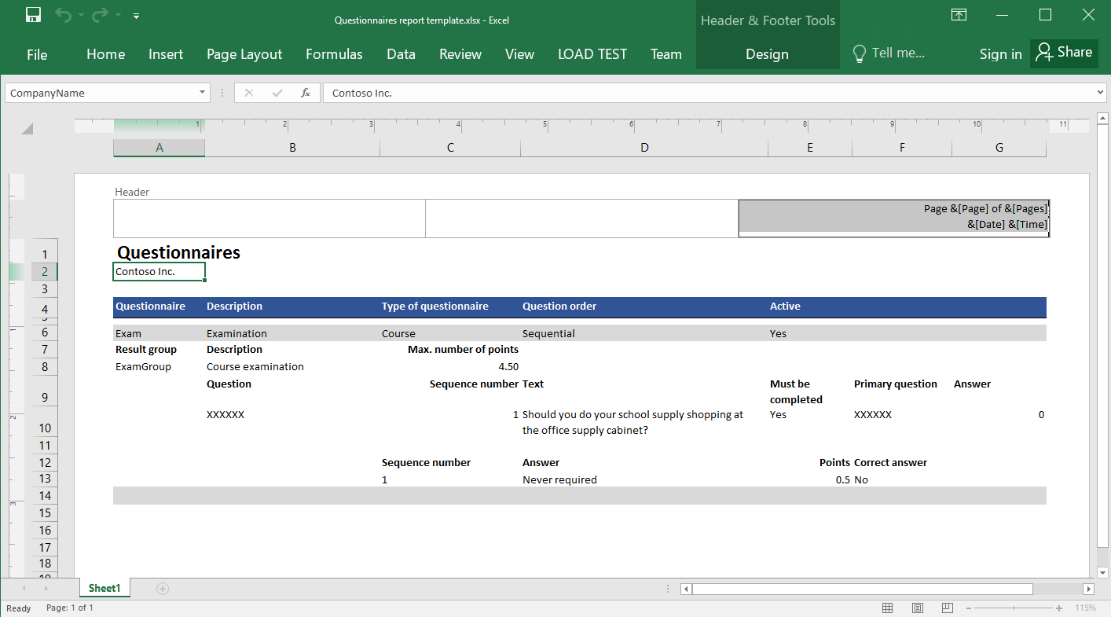The height and width of the screenshot is (617, 1111).
Task: Click the Sign in link
Action: tap(999, 54)
